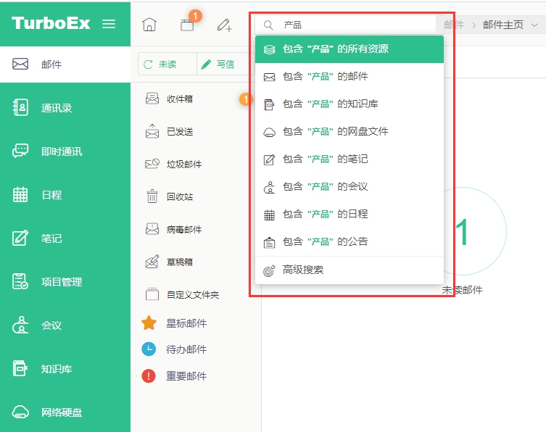This screenshot has width=546, height=432.
Task: Open 即时通讯 instant messaging in sidebar
Action: tap(61, 151)
